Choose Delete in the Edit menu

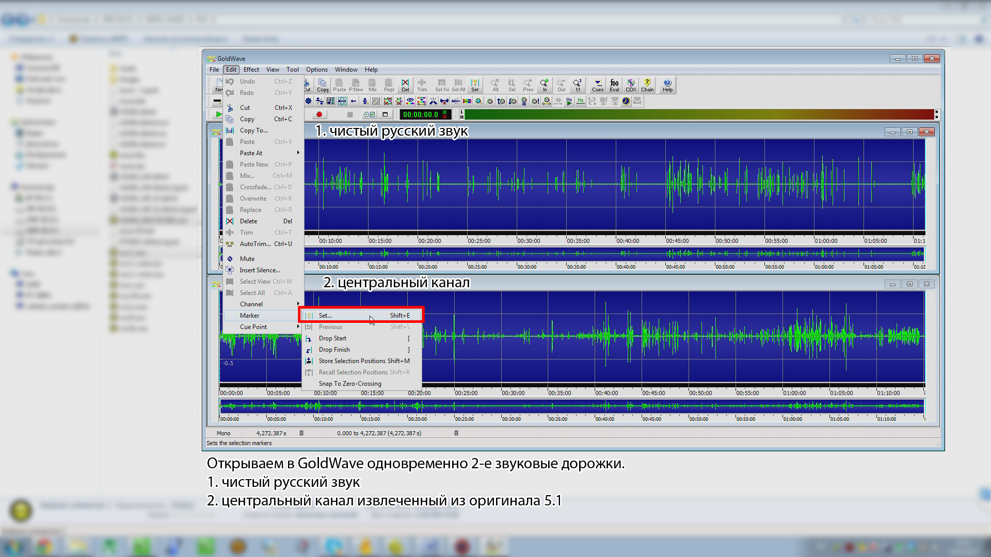click(x=263, y=221)
